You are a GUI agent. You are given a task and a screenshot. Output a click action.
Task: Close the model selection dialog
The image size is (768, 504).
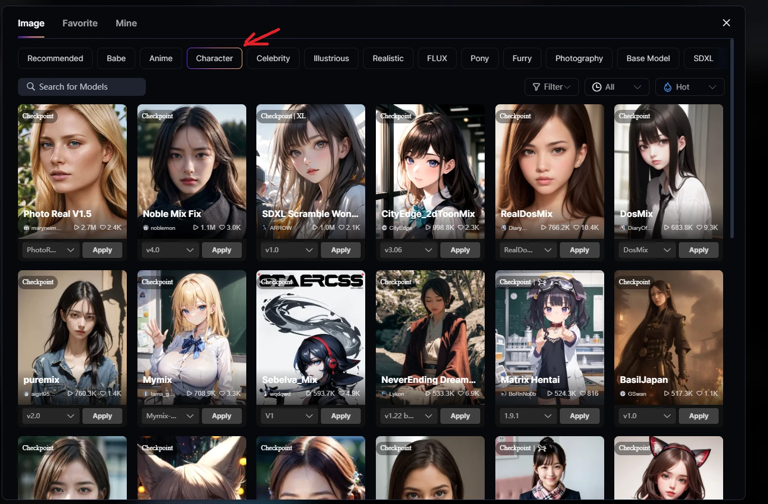(x=726, y=23)
